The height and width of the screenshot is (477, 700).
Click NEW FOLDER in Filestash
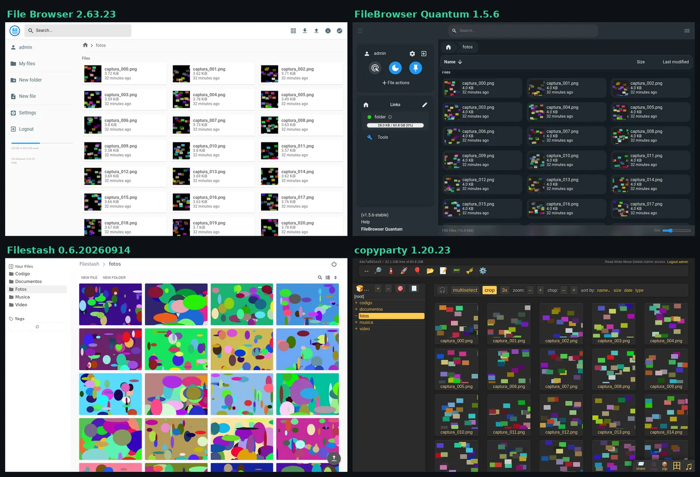tap(114, 278)
